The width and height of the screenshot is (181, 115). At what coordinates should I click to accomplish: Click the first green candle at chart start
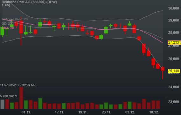[x=2, y=31]
